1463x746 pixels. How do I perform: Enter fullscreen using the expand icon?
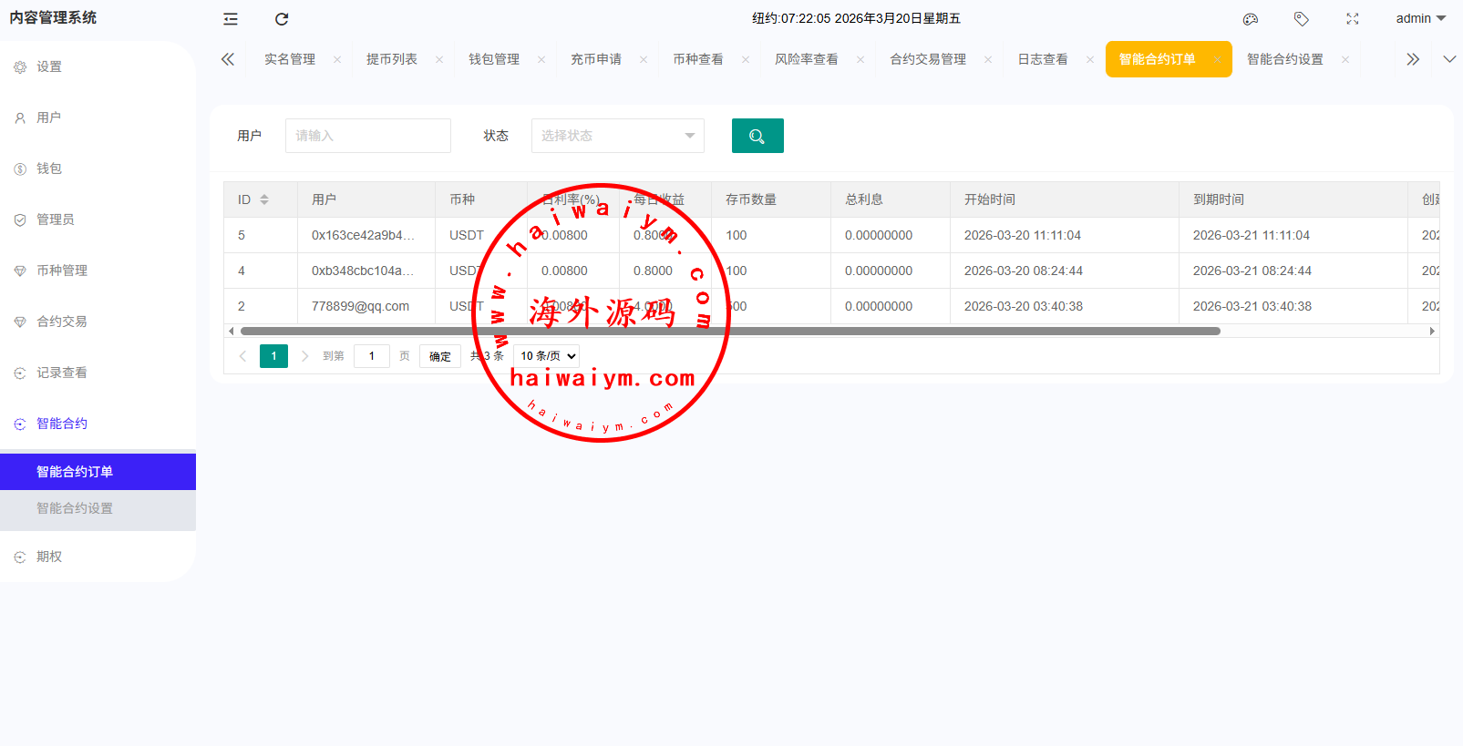[1353, 19]
